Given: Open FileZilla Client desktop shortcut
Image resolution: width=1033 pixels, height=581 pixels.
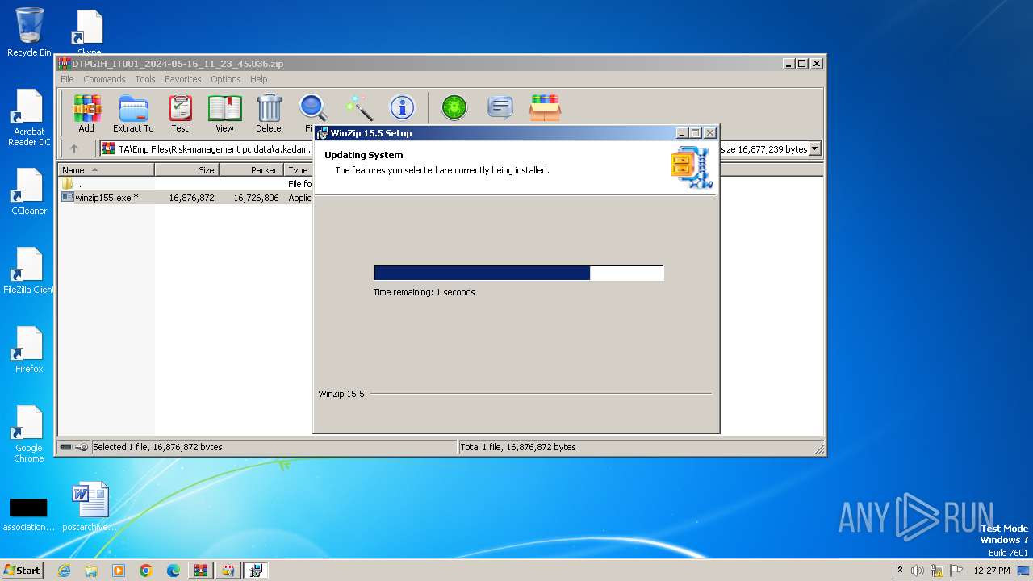Looking at the screenshot, I should [x=29, y=271].
